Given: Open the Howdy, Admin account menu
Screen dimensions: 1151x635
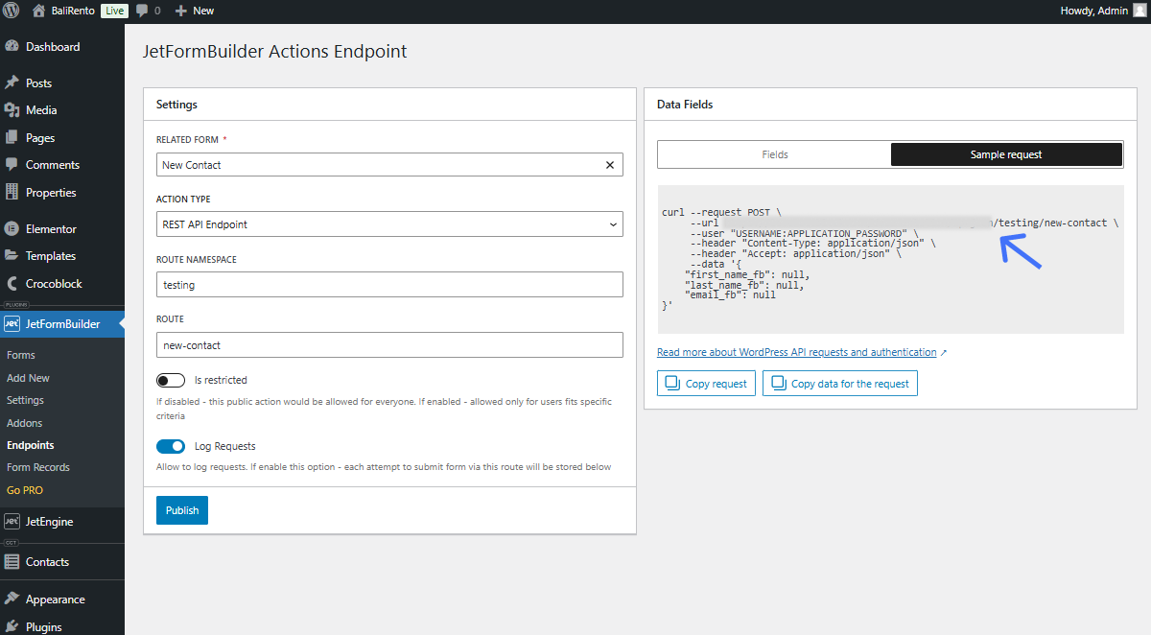Looking at the screenshot, I should coord(1093,11).
